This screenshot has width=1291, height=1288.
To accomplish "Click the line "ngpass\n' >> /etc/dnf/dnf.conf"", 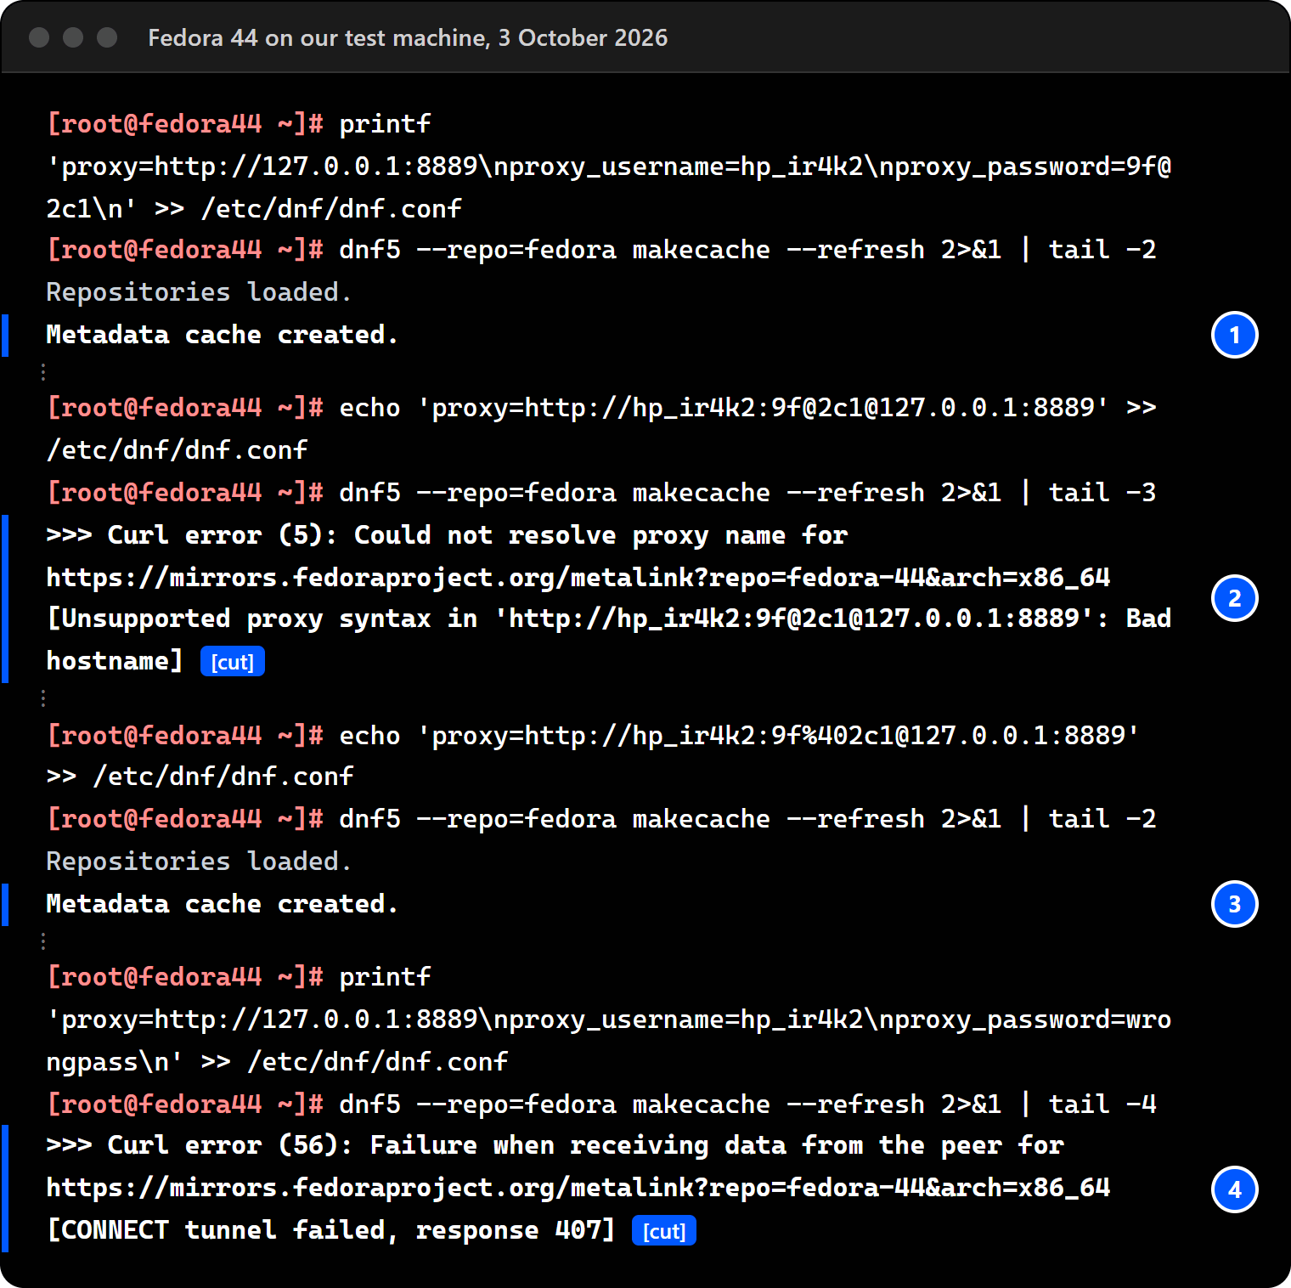I will pos(277,1062).
